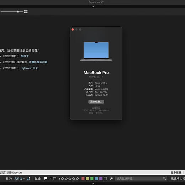
Task: Click the serial number value HL7T6D79TD
Action: click(x=101, y=92)
